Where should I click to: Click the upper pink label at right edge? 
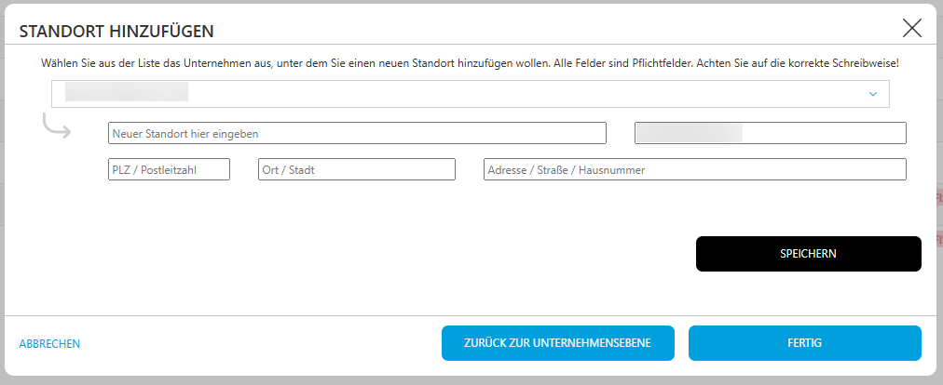click(939, 197)
